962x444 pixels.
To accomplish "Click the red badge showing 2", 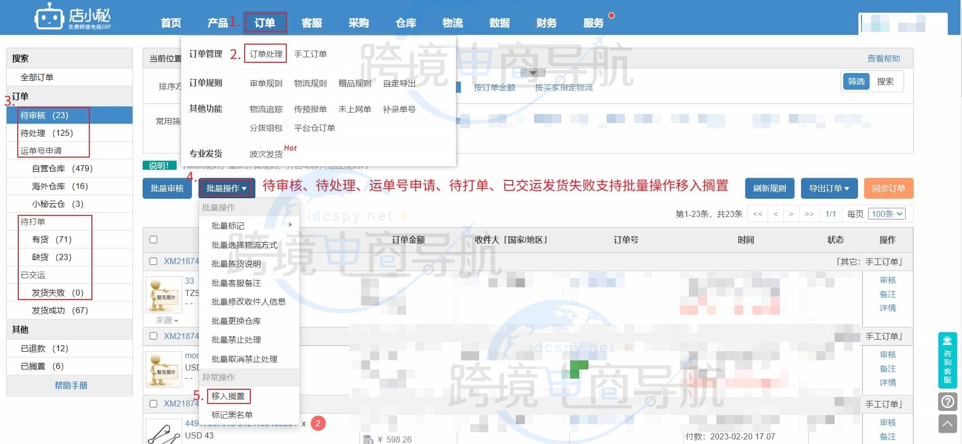I will pos(318,423).
